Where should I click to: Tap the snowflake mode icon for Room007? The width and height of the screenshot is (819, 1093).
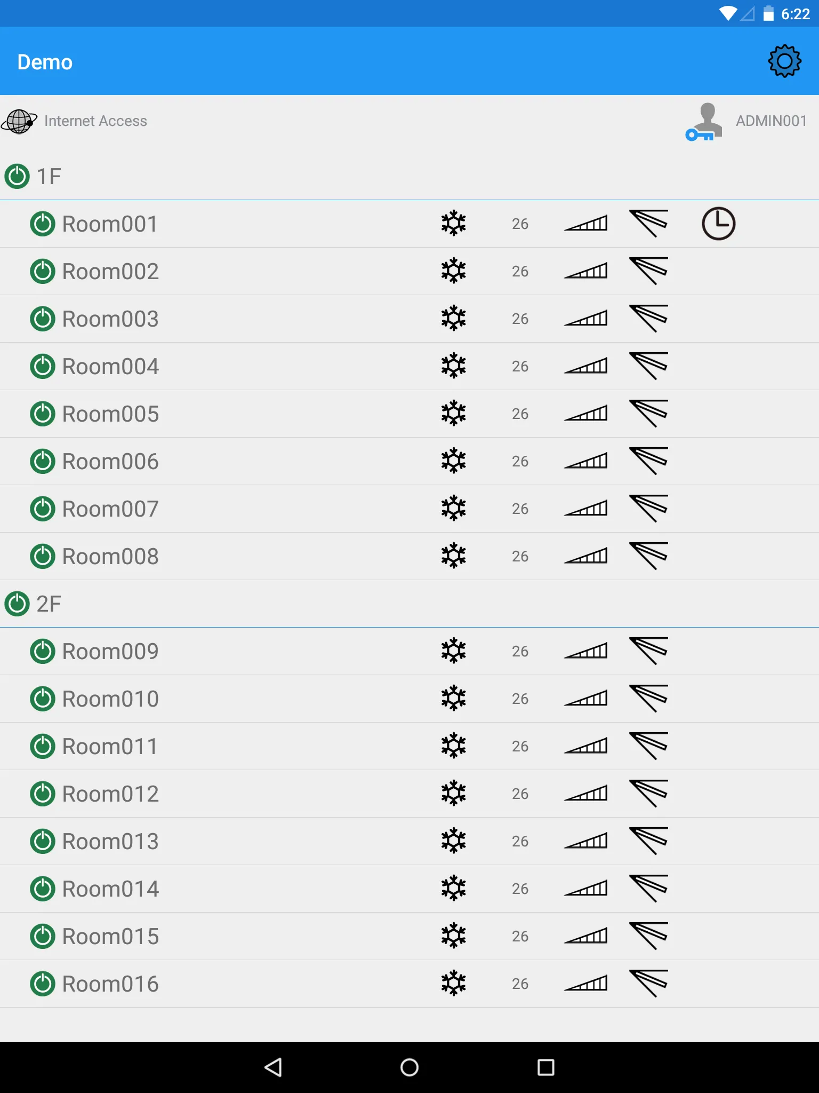[x=454, y=509]
